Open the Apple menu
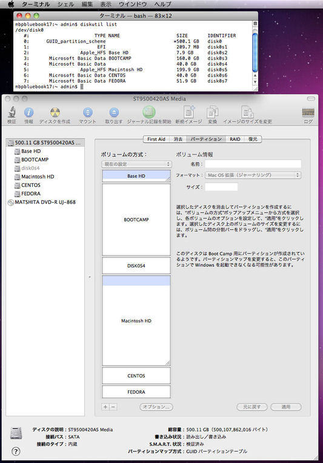The width and height of the screenshot is (323, 463). (x=11, y=4)
